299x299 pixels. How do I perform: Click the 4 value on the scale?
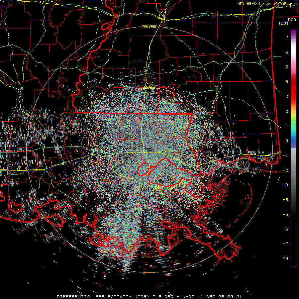pos(287,82)
